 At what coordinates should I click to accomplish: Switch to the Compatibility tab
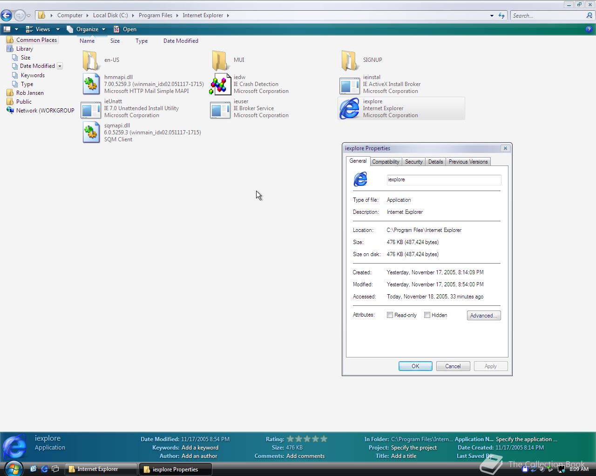pyautogui.click(x=386, y=162)
